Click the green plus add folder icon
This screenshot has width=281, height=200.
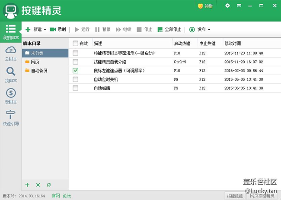pos(27,185)
